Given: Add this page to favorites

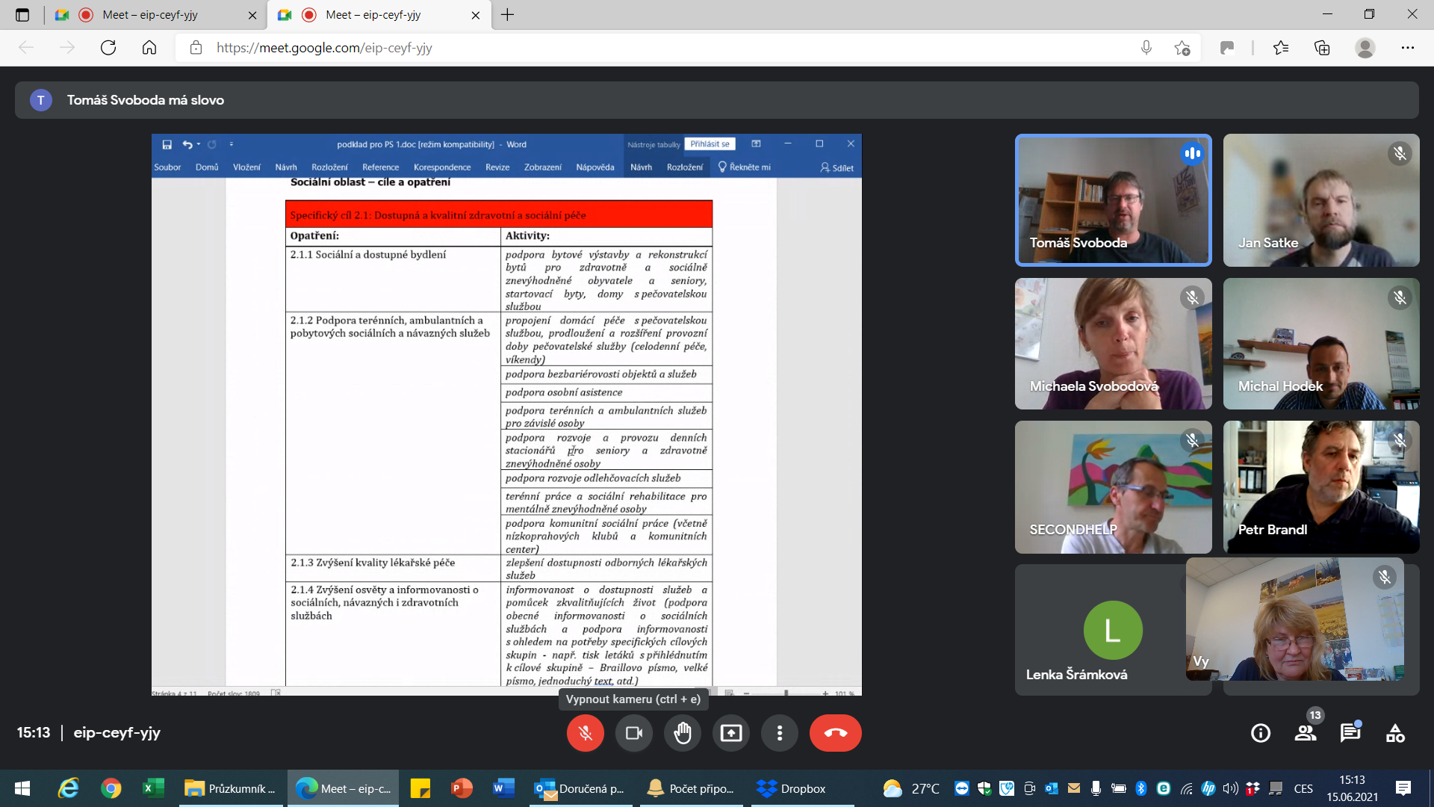Looking at the screenshot, I should tap(1182, 48).
